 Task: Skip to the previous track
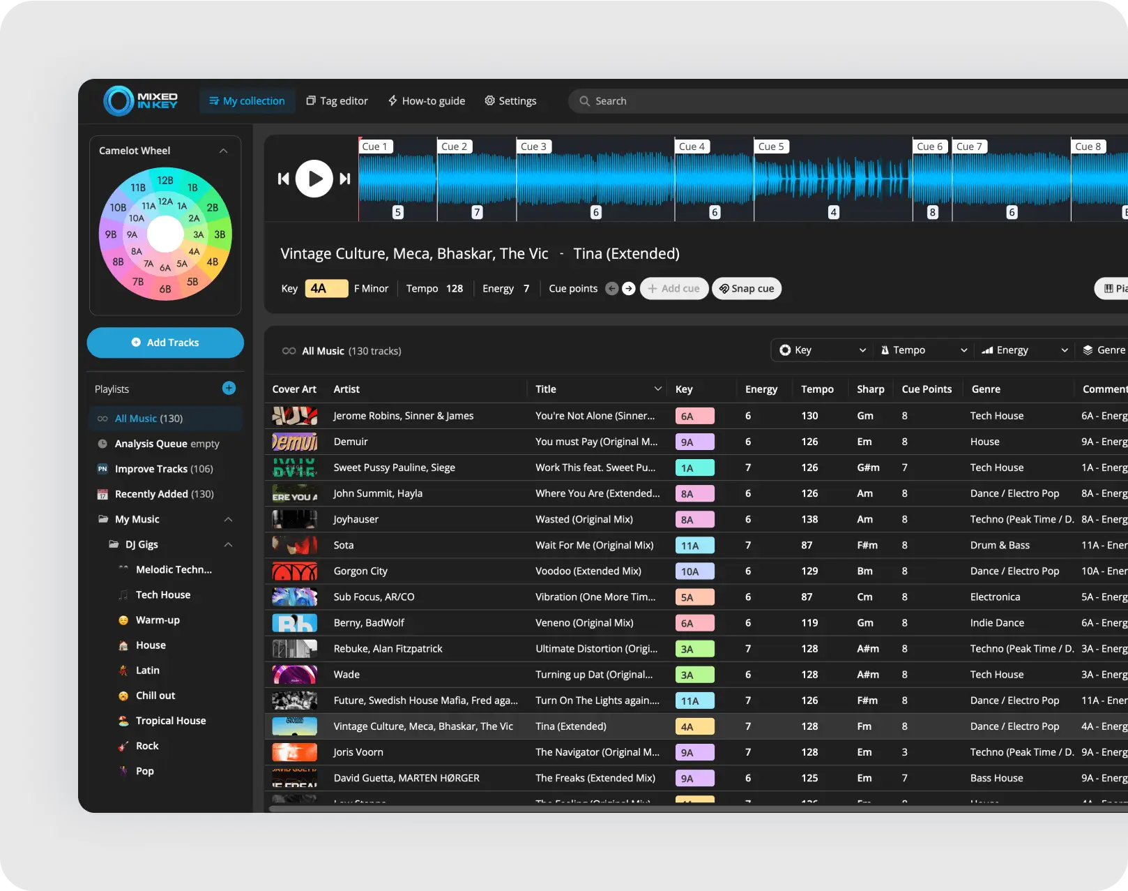point(283,179)
